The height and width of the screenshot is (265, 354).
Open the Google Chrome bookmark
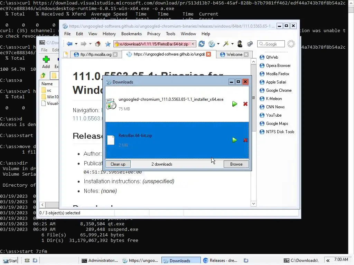[x=279, y=90]
